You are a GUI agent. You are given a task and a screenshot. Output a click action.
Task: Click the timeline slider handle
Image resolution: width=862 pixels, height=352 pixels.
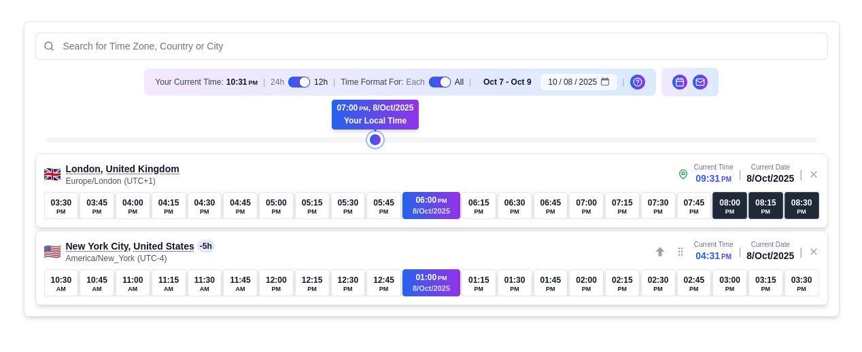[x=375, y=140]
